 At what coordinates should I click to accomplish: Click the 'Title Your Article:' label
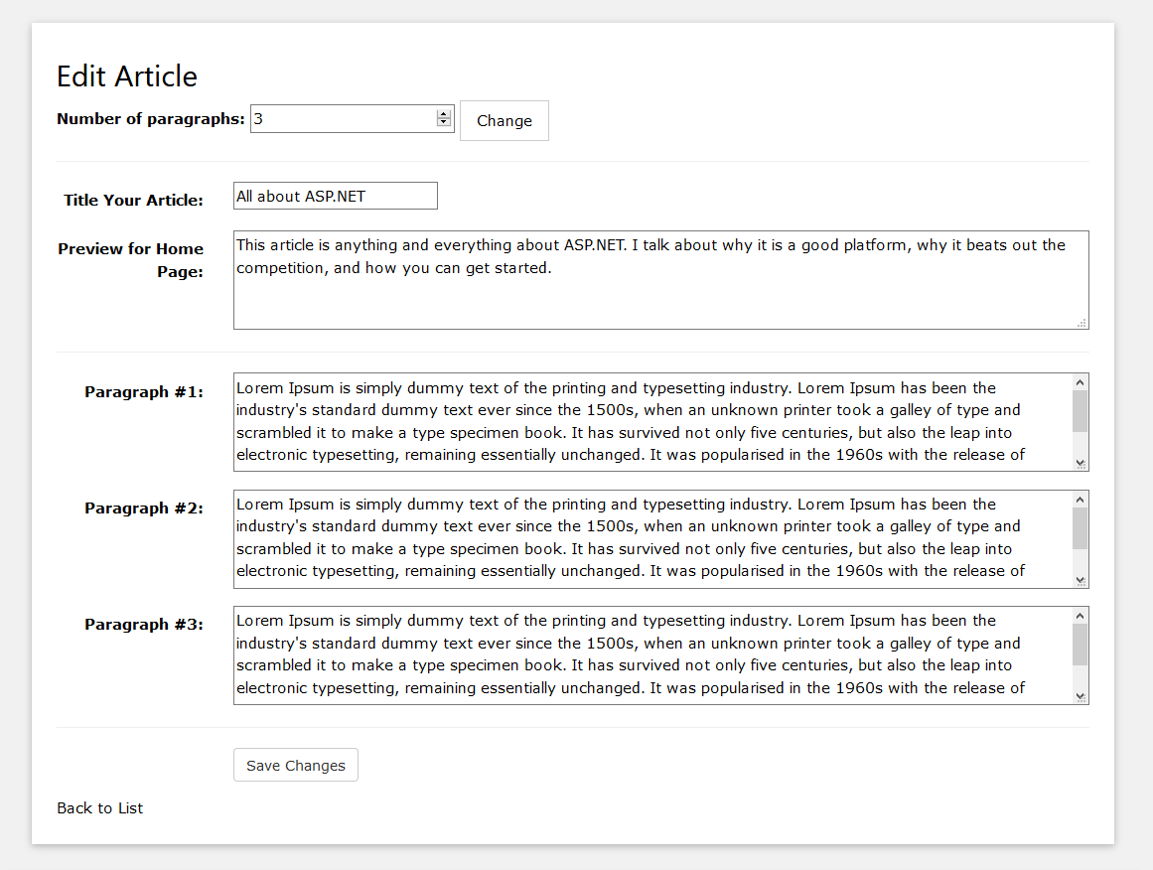click(133, 200)
